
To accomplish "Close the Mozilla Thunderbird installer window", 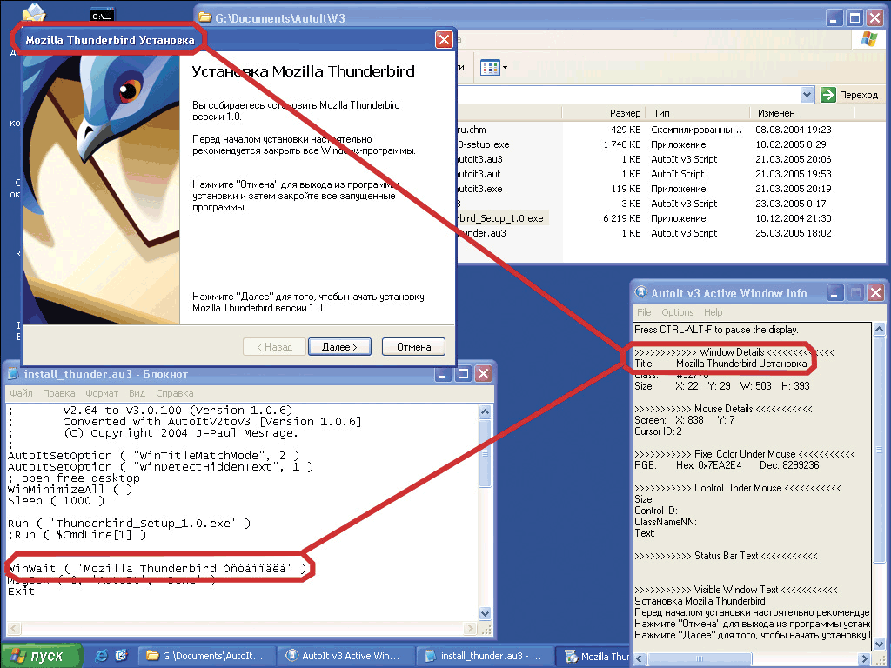I will (x=444, y=40).
